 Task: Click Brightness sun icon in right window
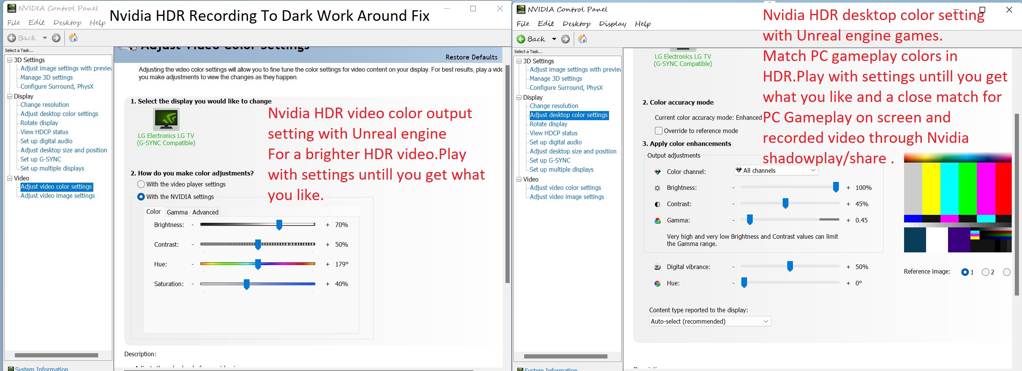(x=658, y=188)
